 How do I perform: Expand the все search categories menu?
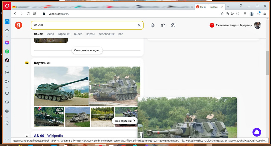[x=121, y=34]
